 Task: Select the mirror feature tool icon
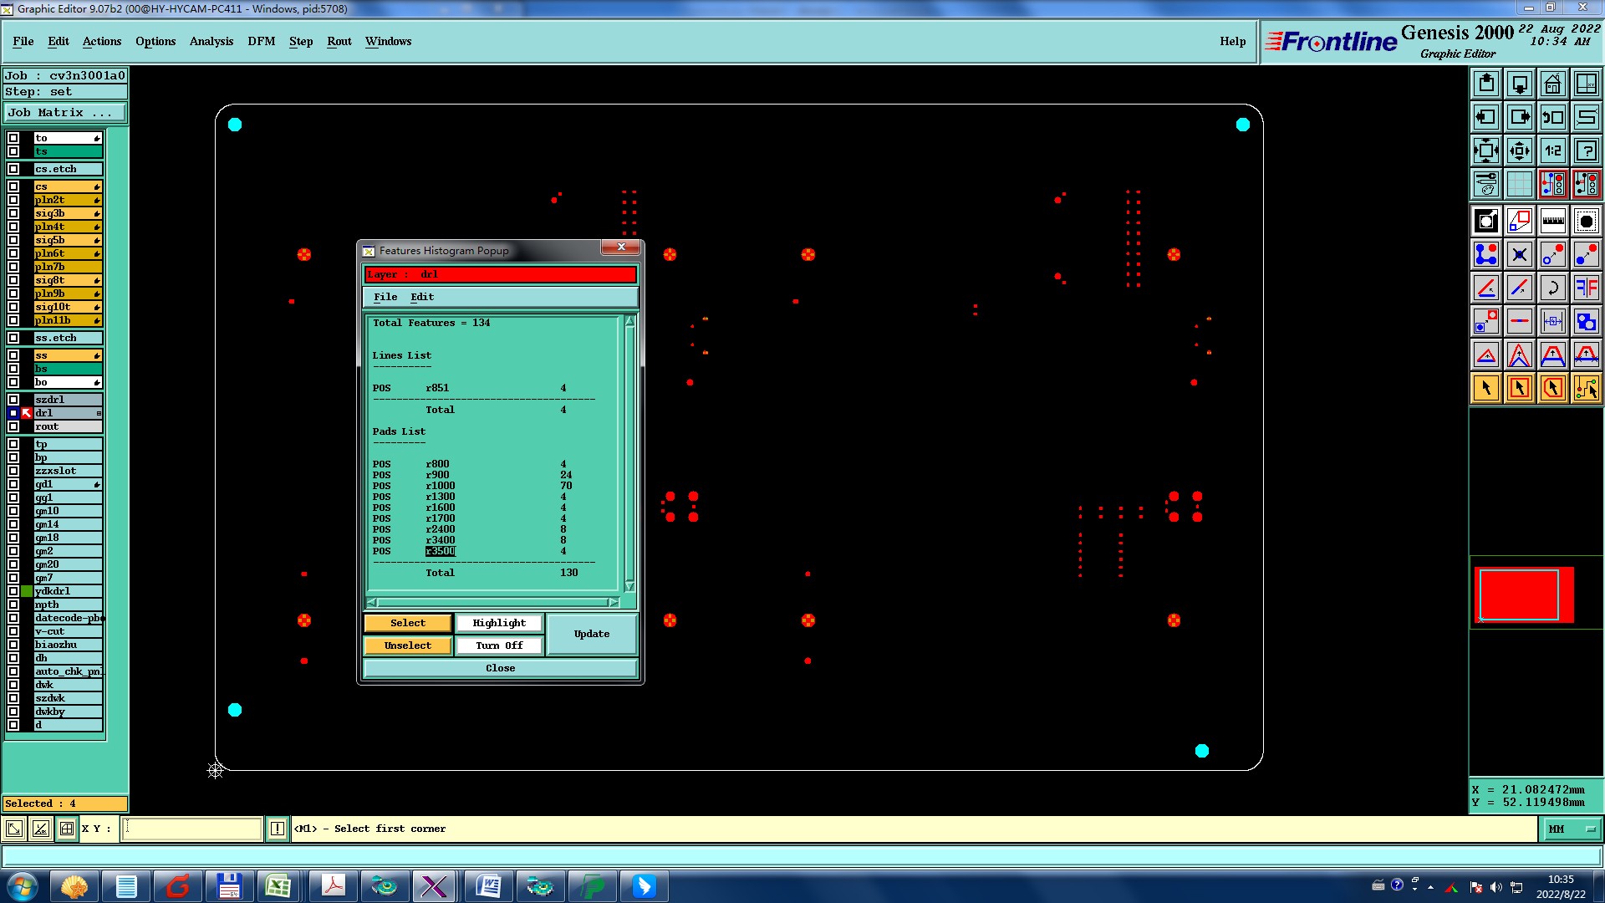(x=1586, y=288)
